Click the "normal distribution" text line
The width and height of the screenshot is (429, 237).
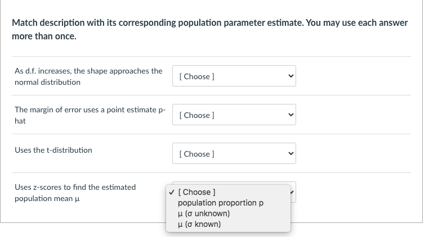[x=47, y=82]
